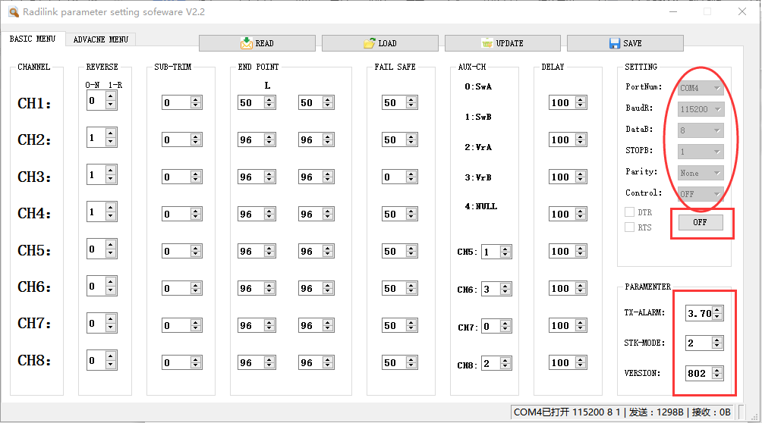Viewport: 762px width, 423px height.
Task: Increase the CH1 REVERSE value with up arrow
Action: coord(111,96)
